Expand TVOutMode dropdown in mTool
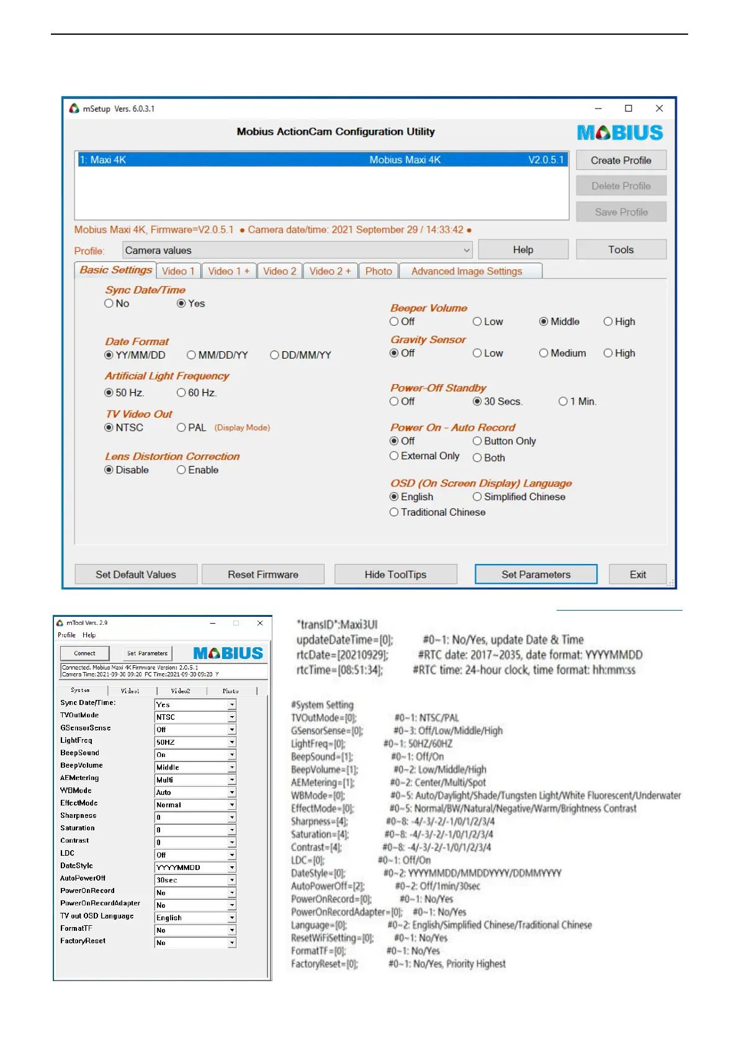739x1045 pixels. coord(232,717)
